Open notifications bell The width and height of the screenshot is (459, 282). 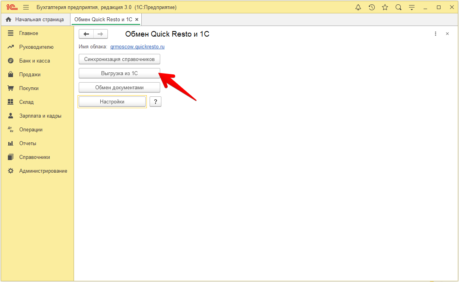click(358, 7)
